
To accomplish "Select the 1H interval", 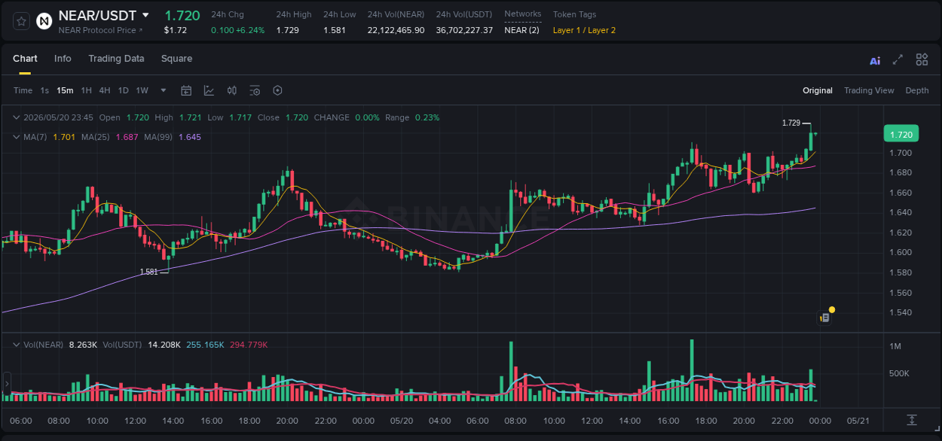I will pos(86,90).
